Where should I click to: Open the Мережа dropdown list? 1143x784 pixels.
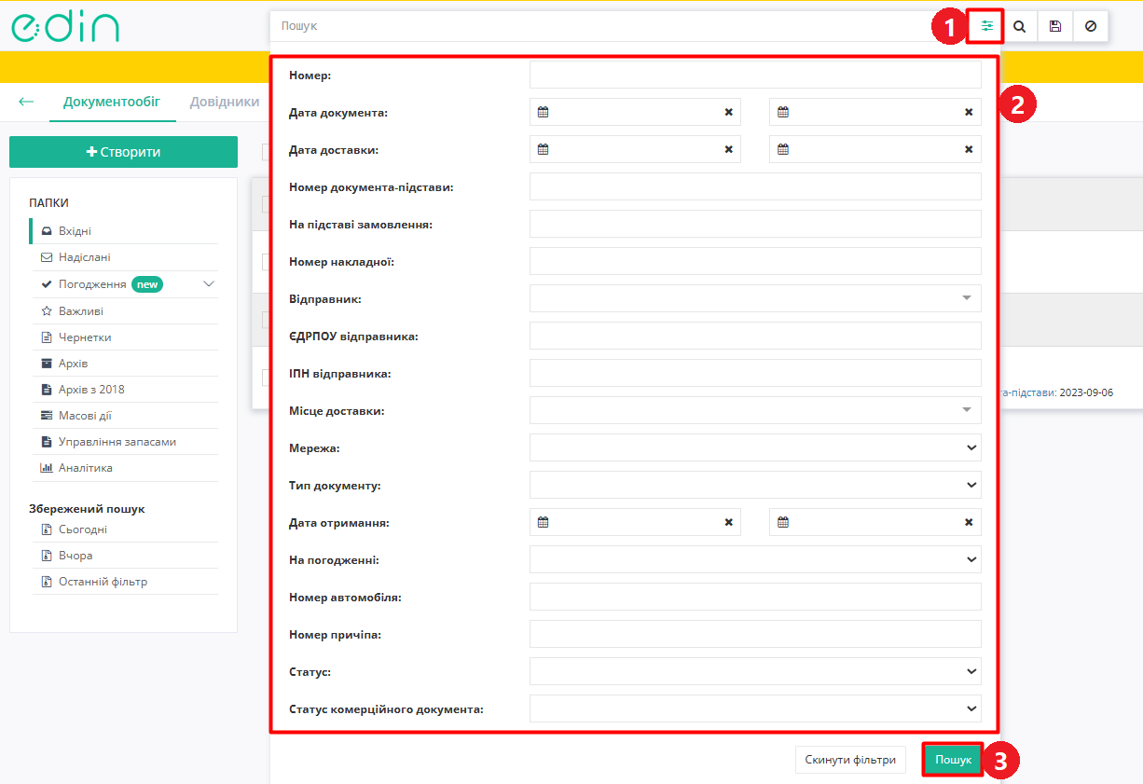755,447
